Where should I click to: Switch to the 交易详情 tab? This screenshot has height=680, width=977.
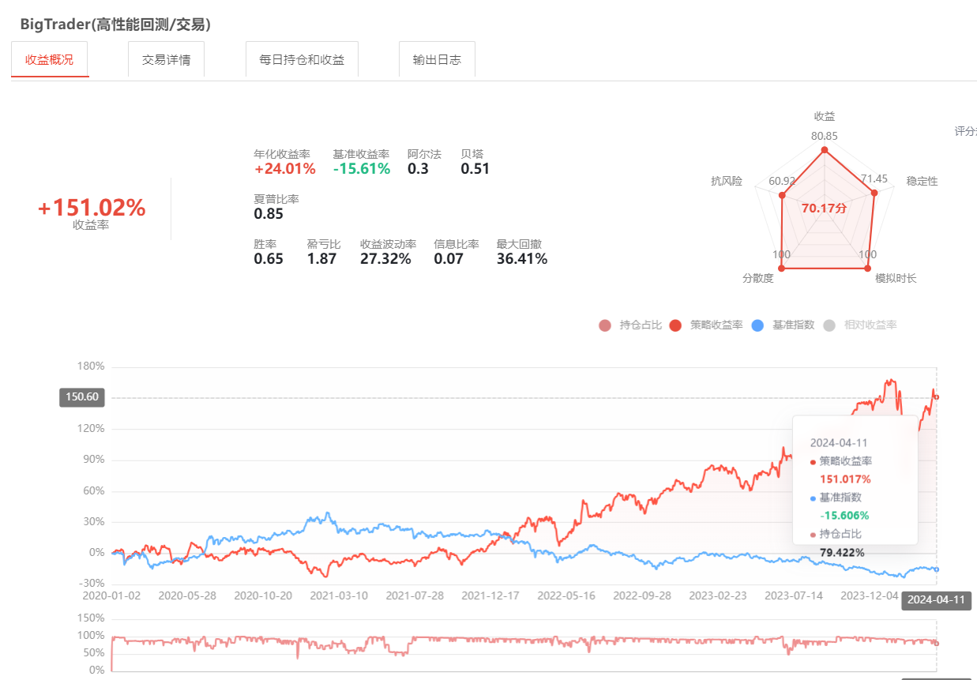point(166,60)
